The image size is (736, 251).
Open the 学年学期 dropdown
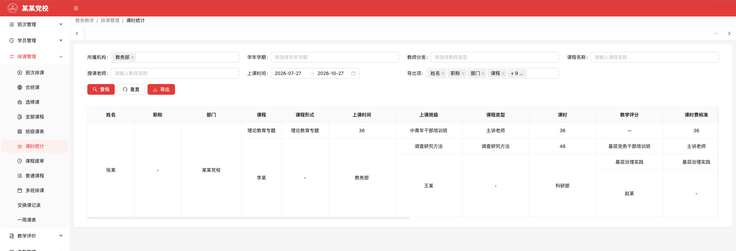[335, 57]
